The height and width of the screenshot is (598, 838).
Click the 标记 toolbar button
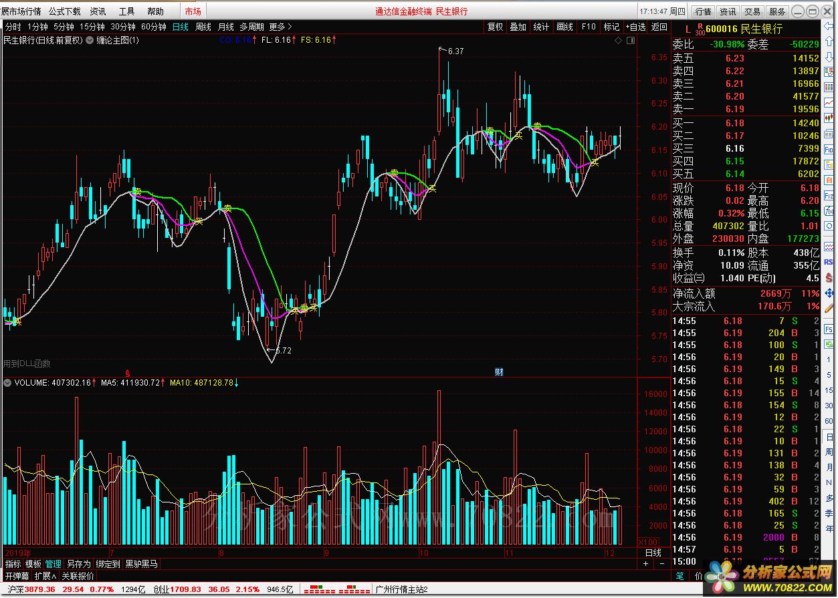(611, 27)
